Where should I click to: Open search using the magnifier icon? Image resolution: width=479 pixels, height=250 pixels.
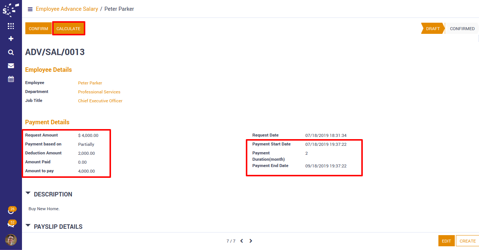coord(11,52)
